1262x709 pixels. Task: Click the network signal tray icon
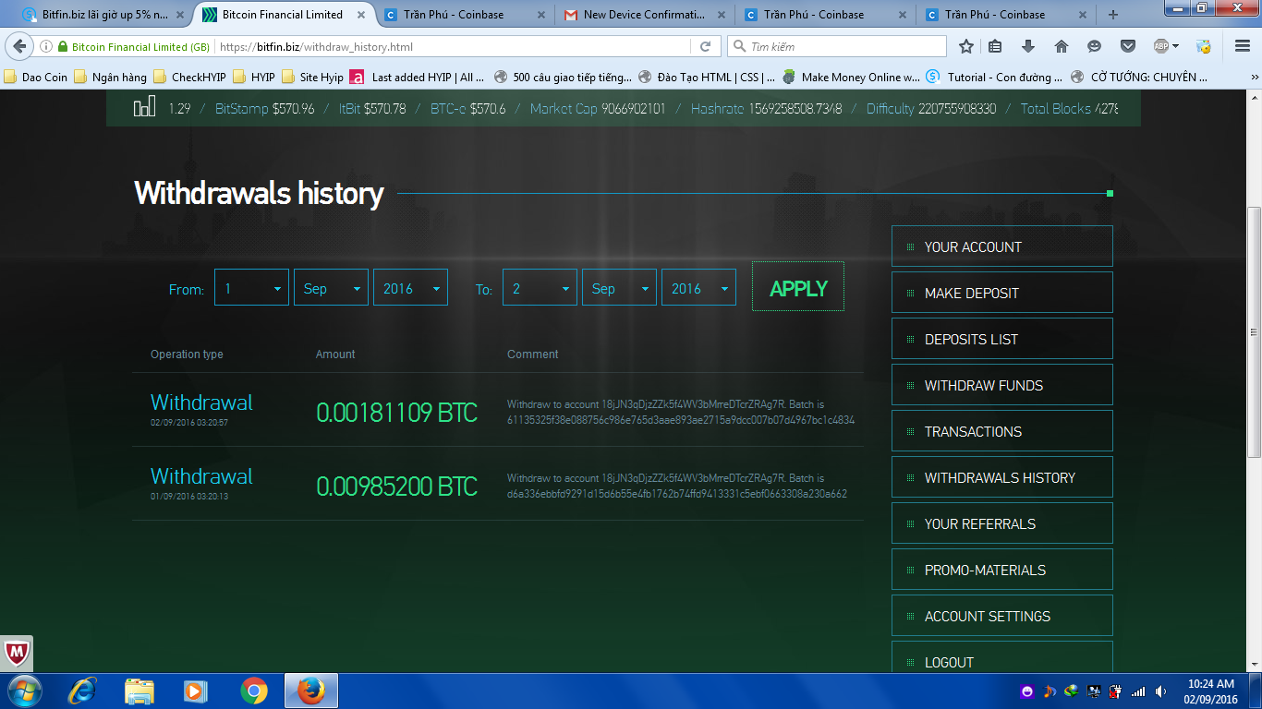coord(1139,691)
